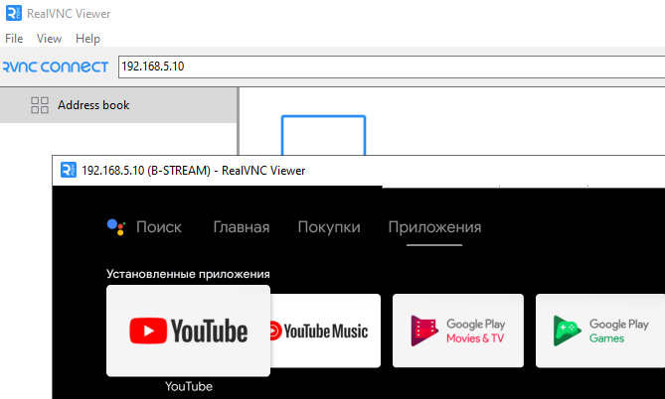Click the RVNC Connect logo
Image resolution: width=665 pixels, height=399 pixels.
point(55,66)
